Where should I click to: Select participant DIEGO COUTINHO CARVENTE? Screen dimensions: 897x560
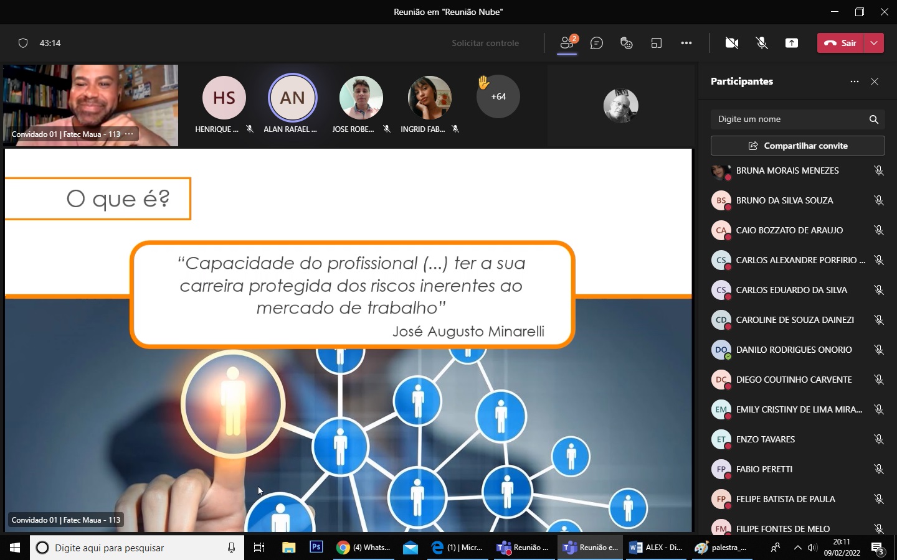tap(794, 380)
